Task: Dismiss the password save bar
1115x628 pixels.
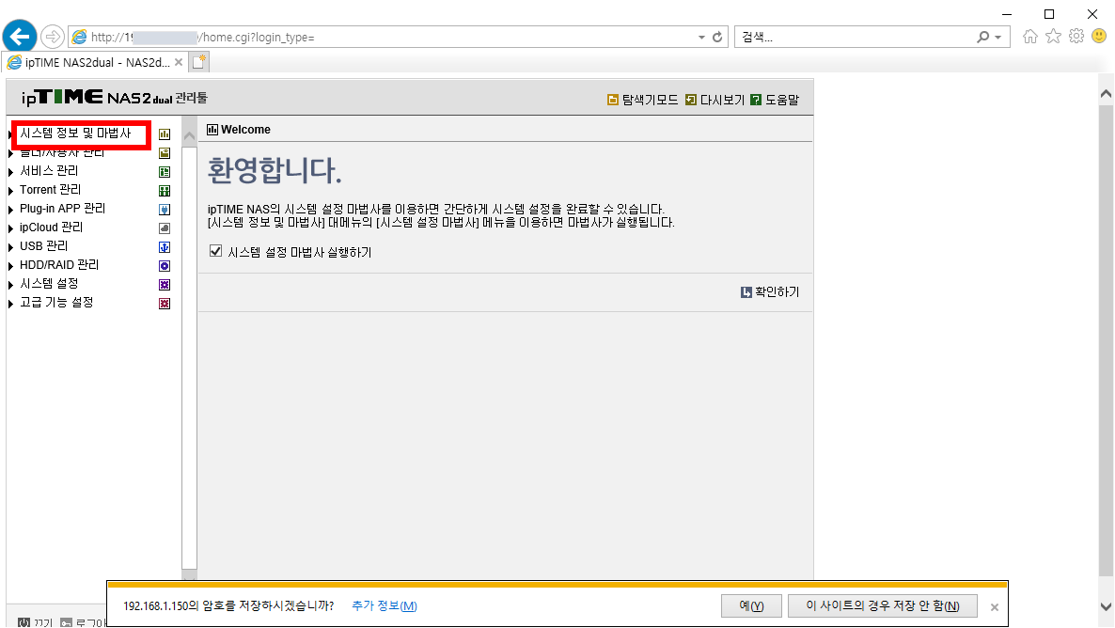Action: click(994, 606)
